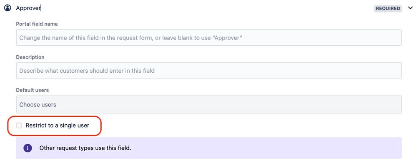The height and width of the screenshot is (165, 416).
Task: Click the REQUIRED badge
Action: [388, 8]
